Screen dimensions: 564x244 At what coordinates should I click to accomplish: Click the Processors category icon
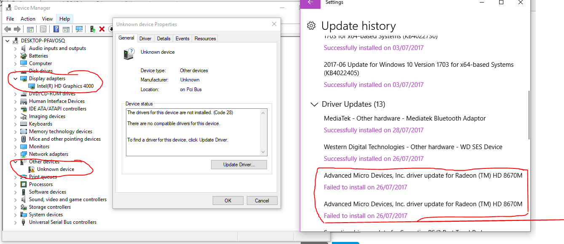click(24, 184)
